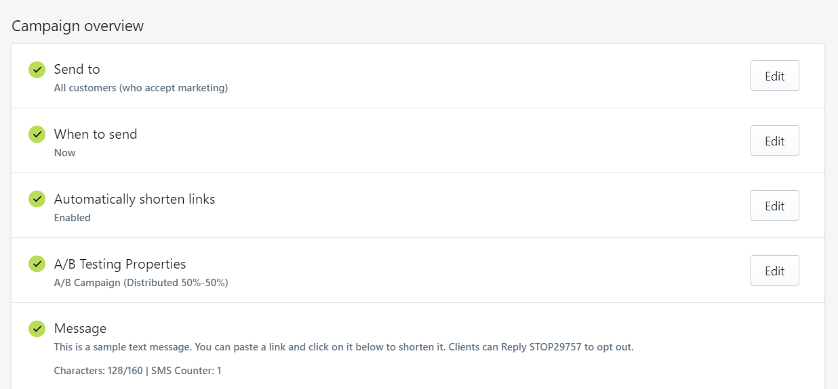Screen dimensions: 838x389
Task: Click the When to send row title
Action: pyautogui.click(x=96, y=134)
